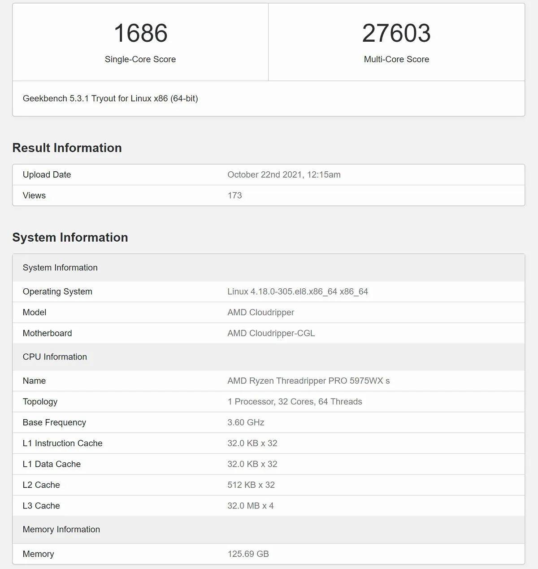Click the single-core score value 1686
Image resolution: width=538 pixels, height=569 pixels.
[141, 33]
